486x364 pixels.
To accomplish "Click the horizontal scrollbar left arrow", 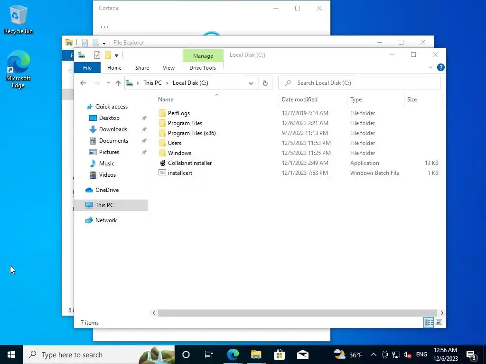I will click(154, 313).
